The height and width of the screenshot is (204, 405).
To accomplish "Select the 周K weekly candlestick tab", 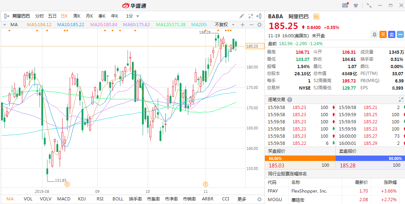I will pos(77,16).
